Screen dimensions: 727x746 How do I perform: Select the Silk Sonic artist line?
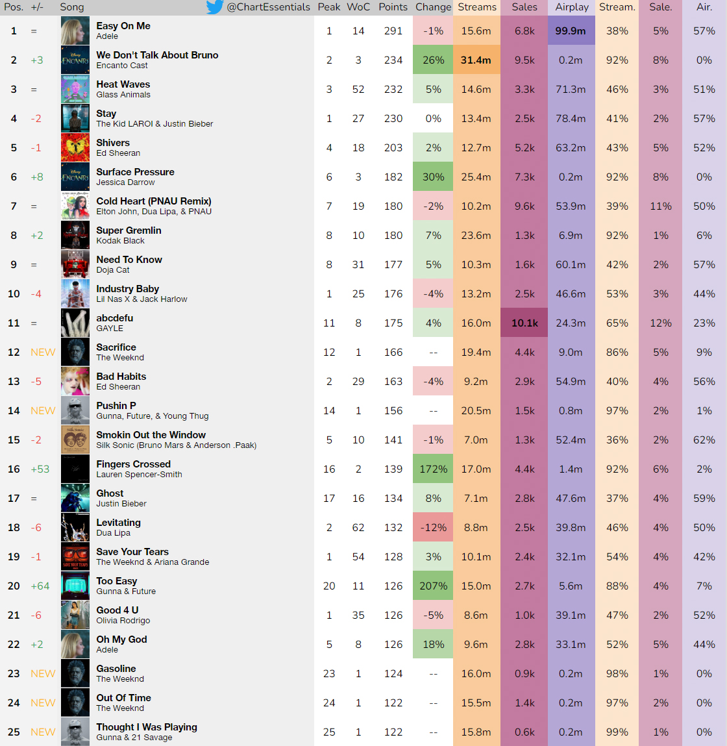[x=176, y=445]
